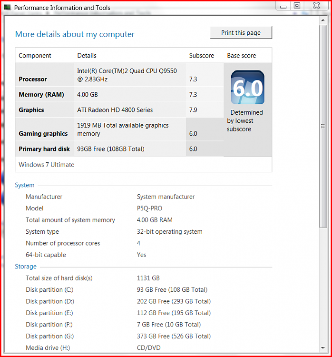Image resolution: width=332 pixels, height=357 pixels.
Task: Select the Primary hard disk row label
Action: 44,149
